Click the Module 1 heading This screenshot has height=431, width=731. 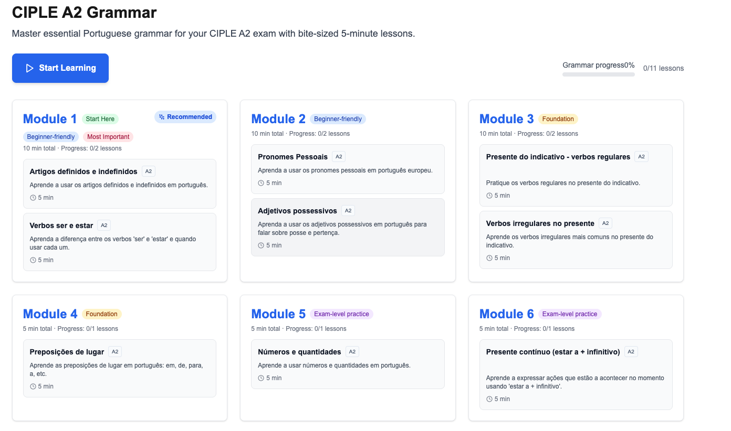[50, 119]
